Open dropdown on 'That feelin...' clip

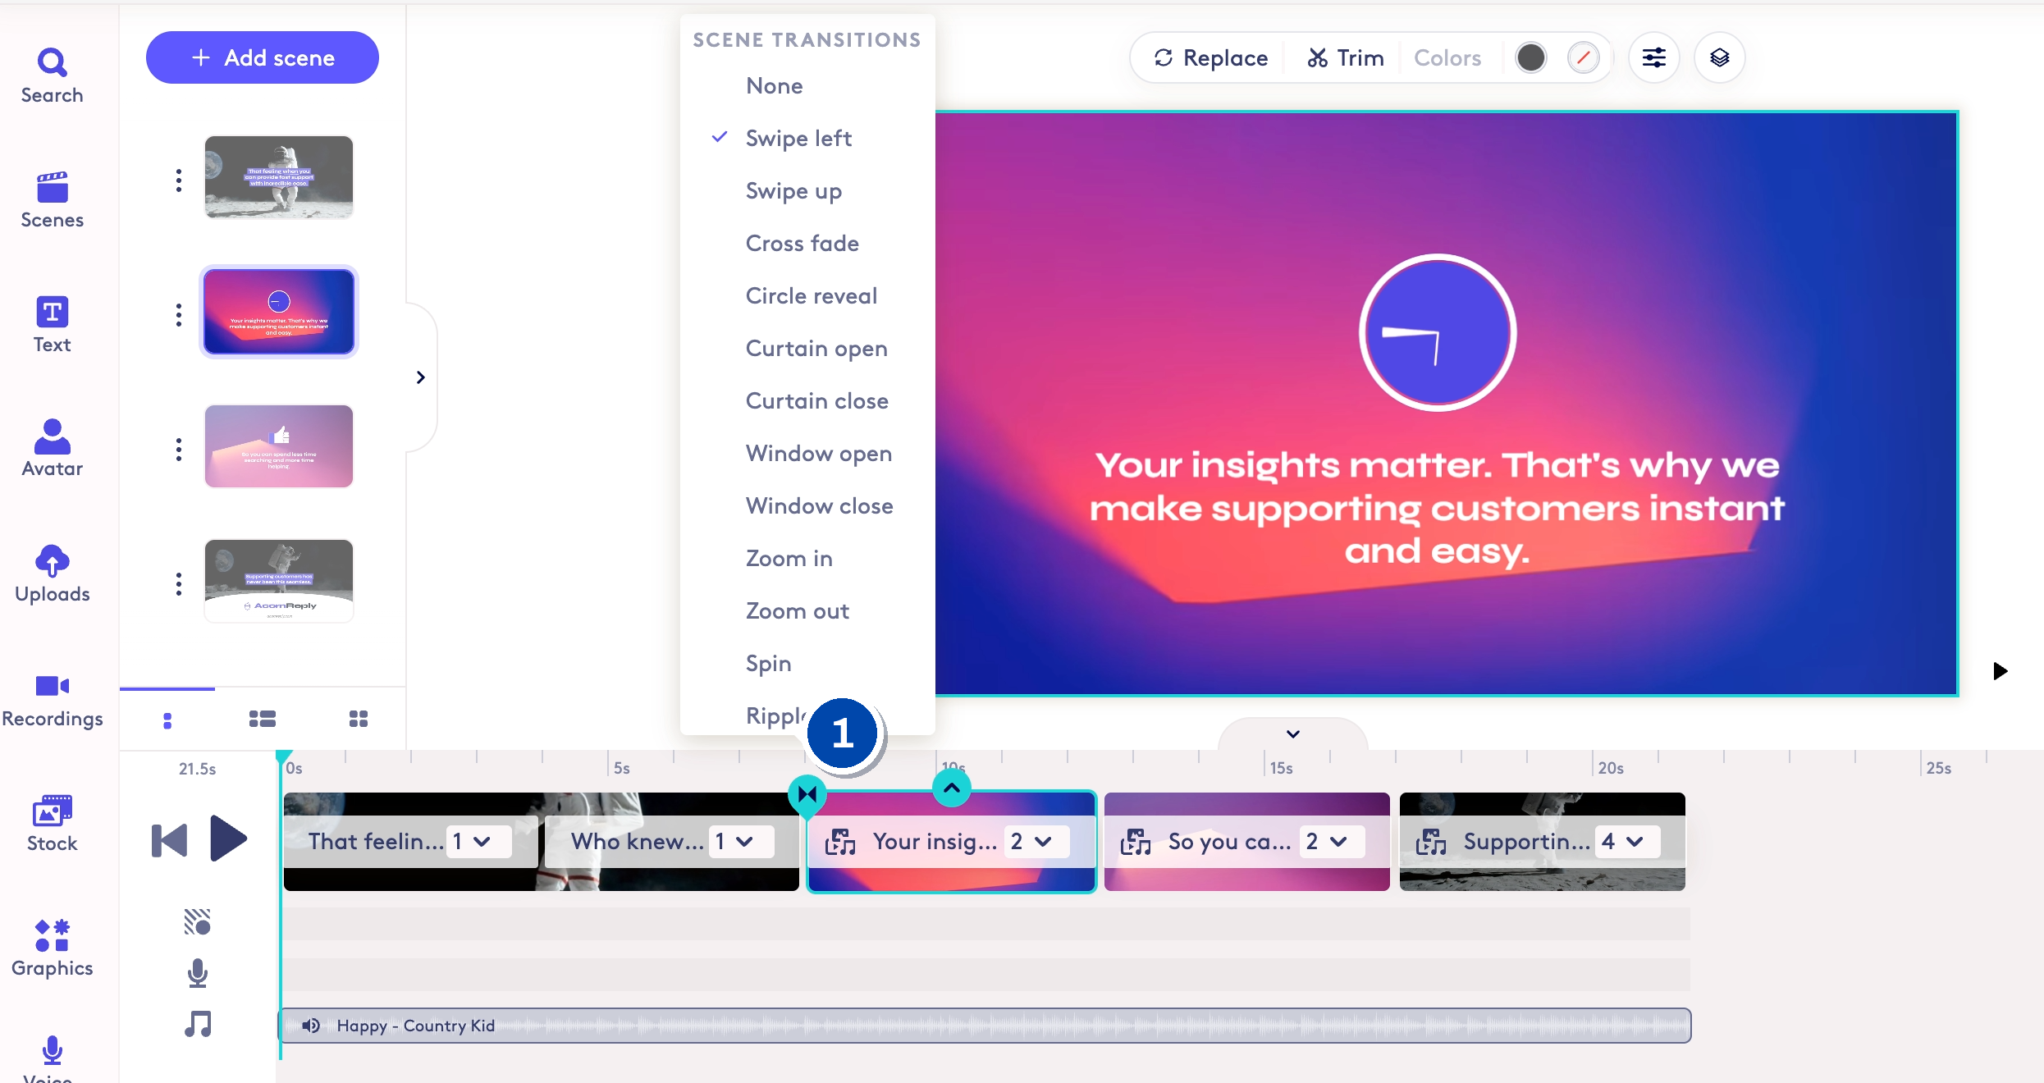click(x=479, y=842)
